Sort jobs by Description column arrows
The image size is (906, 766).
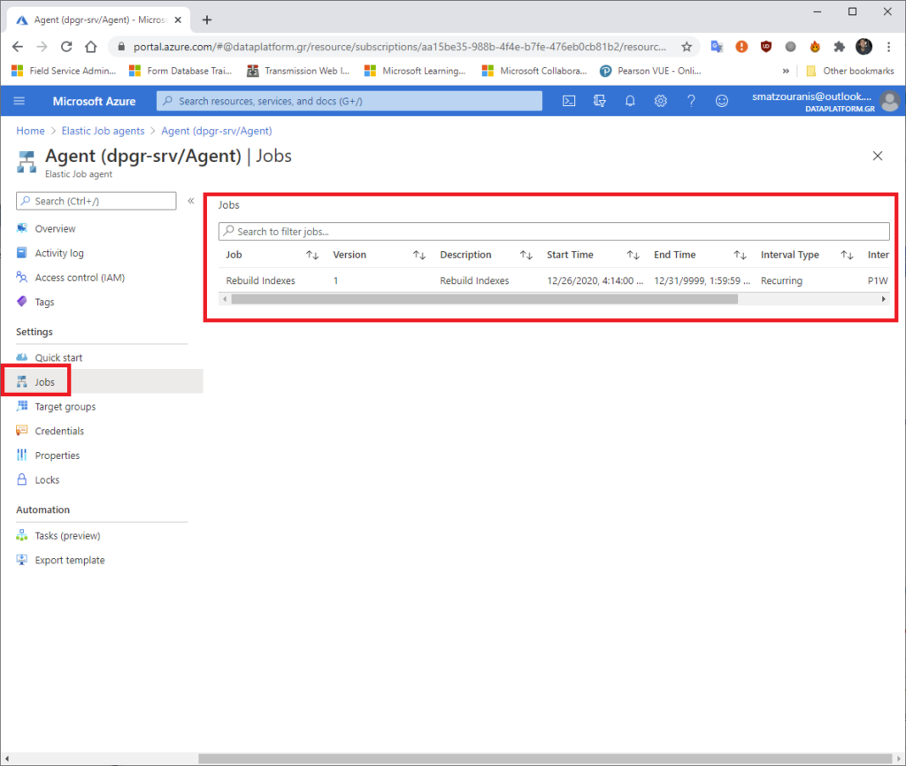526,255
